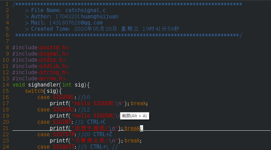Screen dimensions: 271x150
Task: Click the switch keyword on line 15
Action: pos(34,91)
